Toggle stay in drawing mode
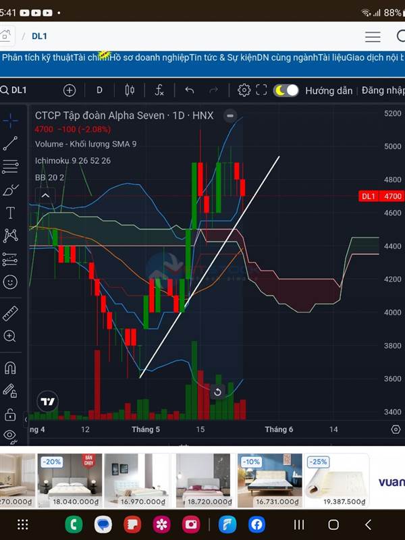The height and width of the screenshot is (540, 405). [x=10, y=391]
